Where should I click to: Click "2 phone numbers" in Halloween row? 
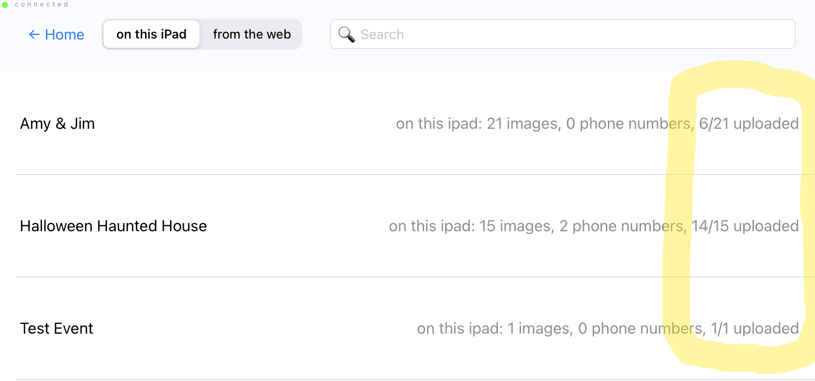tap(622, 226)
